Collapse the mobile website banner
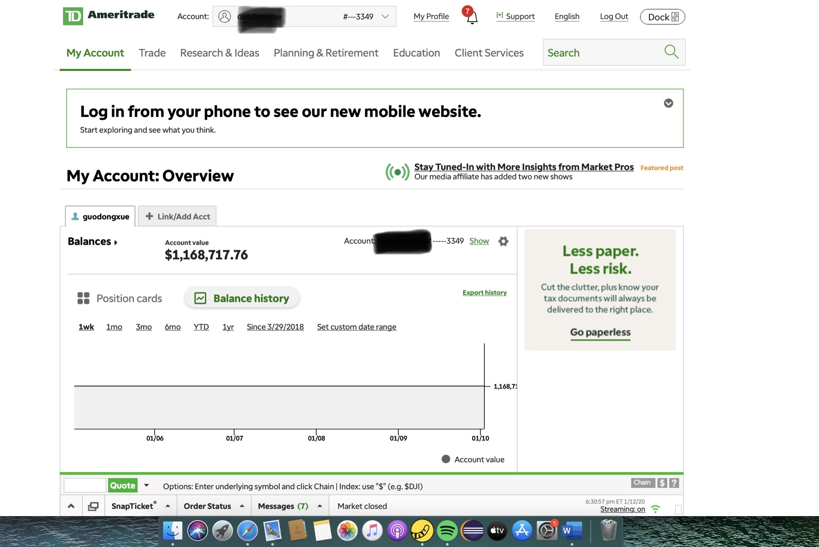 (668, 103)
